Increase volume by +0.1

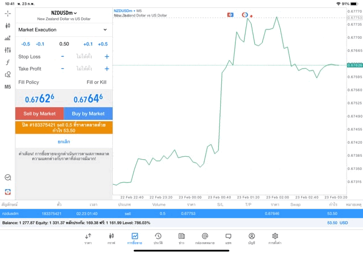[88, 44]
